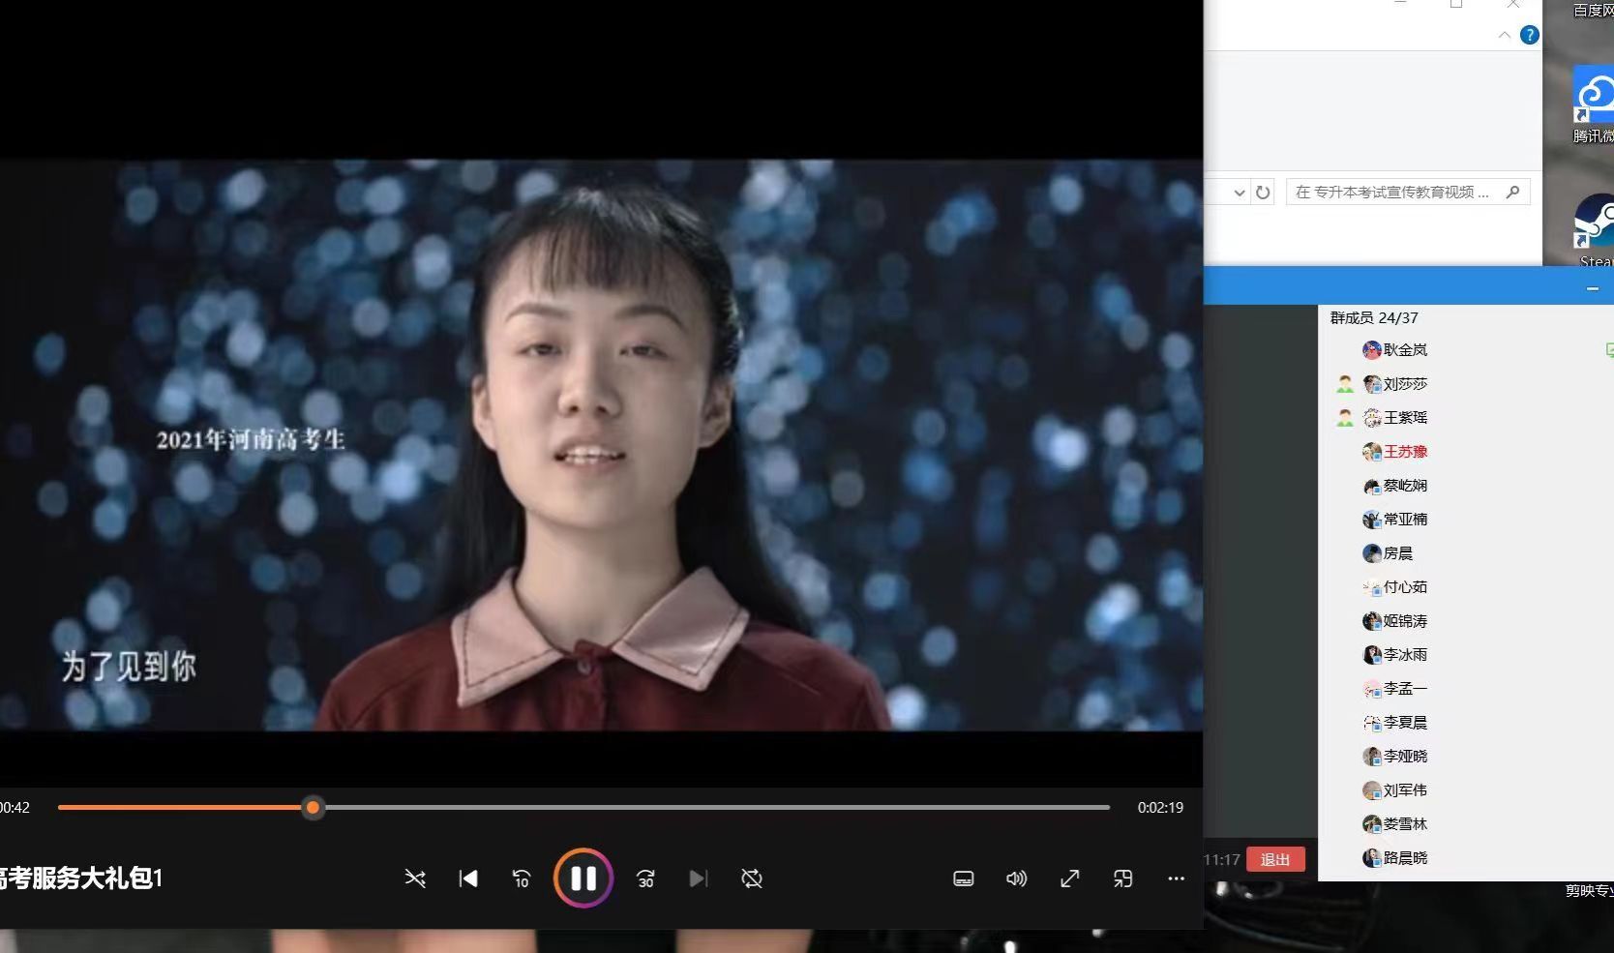Switch video to full screen
Image resolution: width=1614 pixels, height=953 pixels.
point(1069,879)
